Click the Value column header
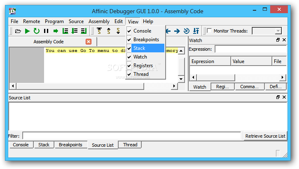This screenshot has width=299, height=169. (251, 61)
